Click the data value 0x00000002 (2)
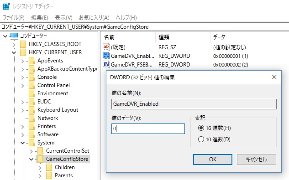Screen dimensions: 289x180 (x=231, y=65)
